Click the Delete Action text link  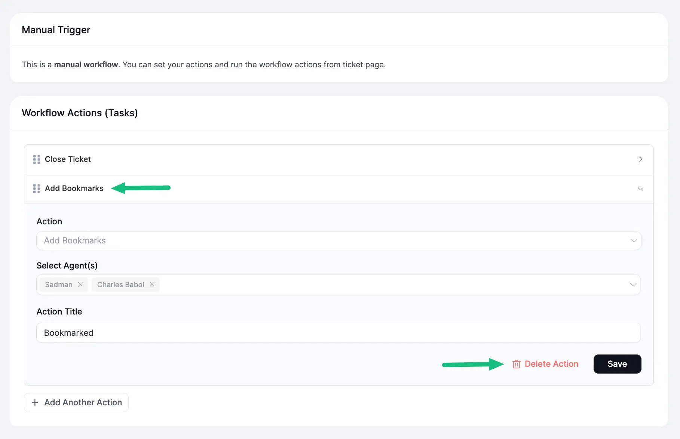[551, 364]
